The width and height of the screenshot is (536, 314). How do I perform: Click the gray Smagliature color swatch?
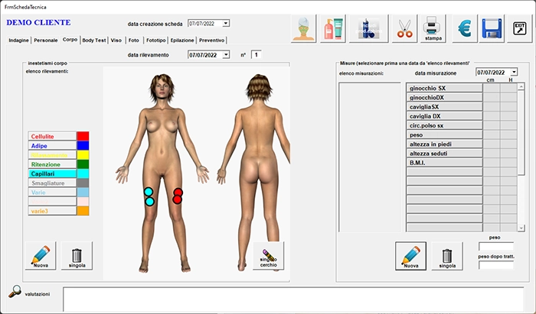(83, 183)
